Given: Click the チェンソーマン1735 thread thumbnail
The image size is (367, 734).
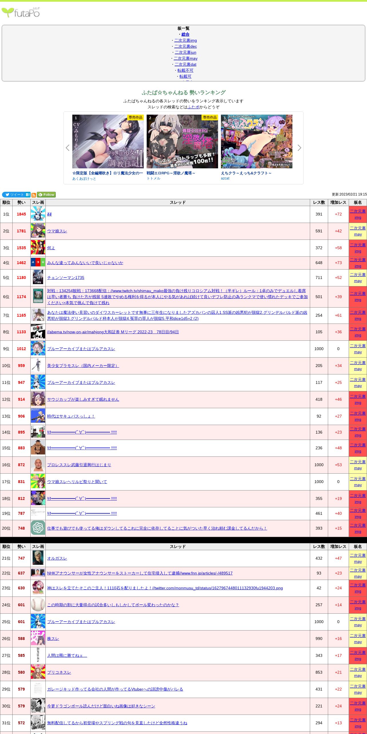Looking at the screenshot, I should coord(38,278).
